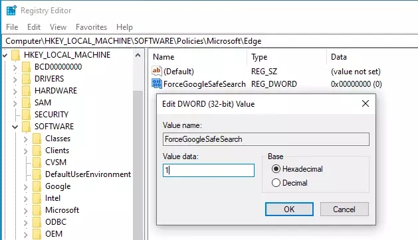The height and width of the screenshot is (240, 418).
Task: Select the (Default) string value icon
Action: coord(157,71)
